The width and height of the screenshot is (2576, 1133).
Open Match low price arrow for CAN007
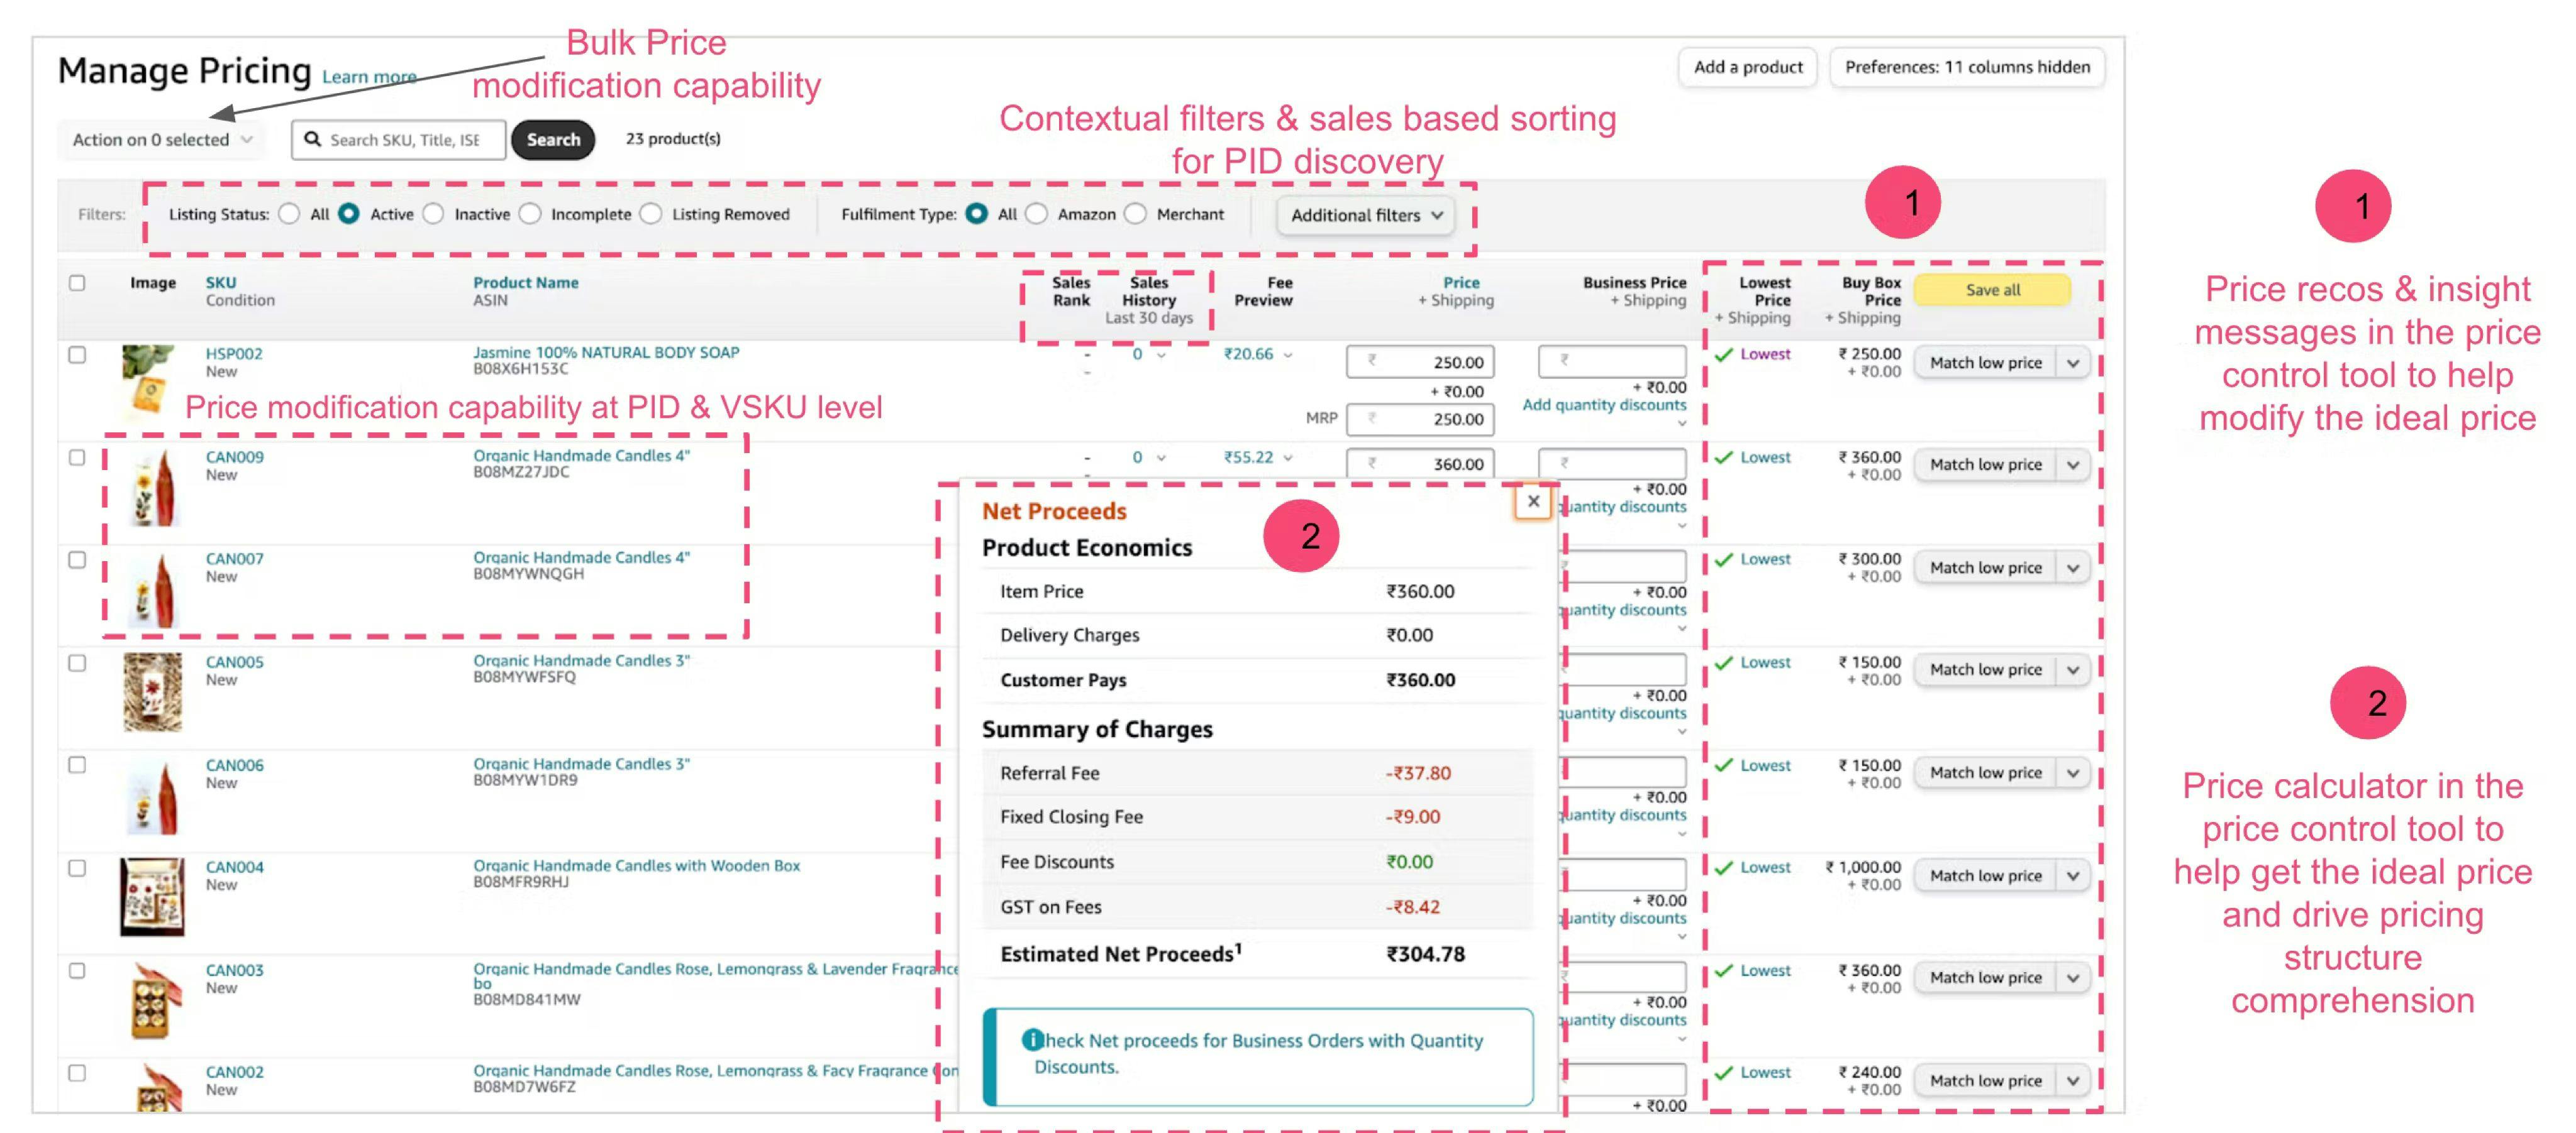click(x=2073, y=567)
